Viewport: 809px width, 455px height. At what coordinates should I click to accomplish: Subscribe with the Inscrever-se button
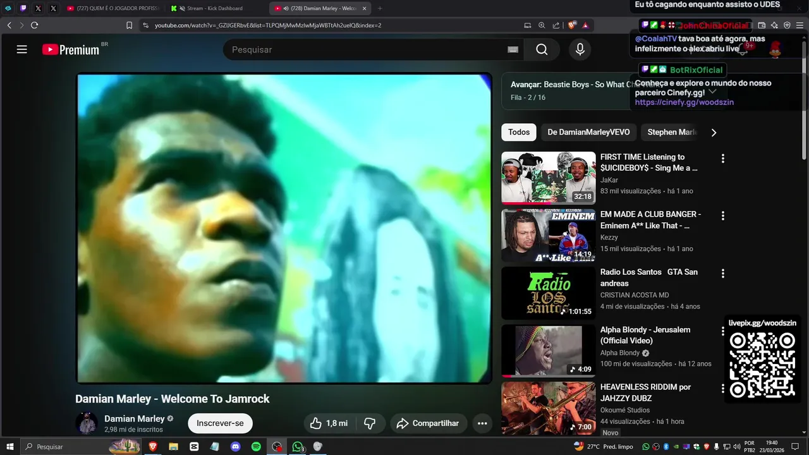[220, 423]
